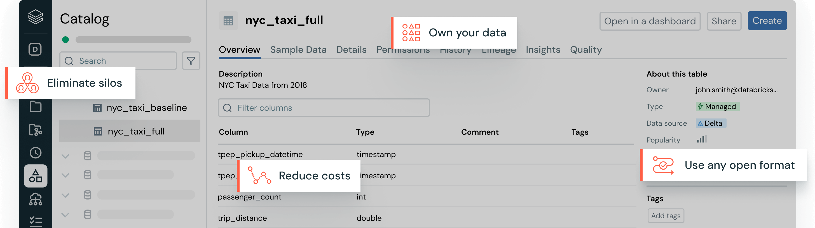Select the Catalog shapes icon in sidebar
815x228 pixels.
pos(36,176)
